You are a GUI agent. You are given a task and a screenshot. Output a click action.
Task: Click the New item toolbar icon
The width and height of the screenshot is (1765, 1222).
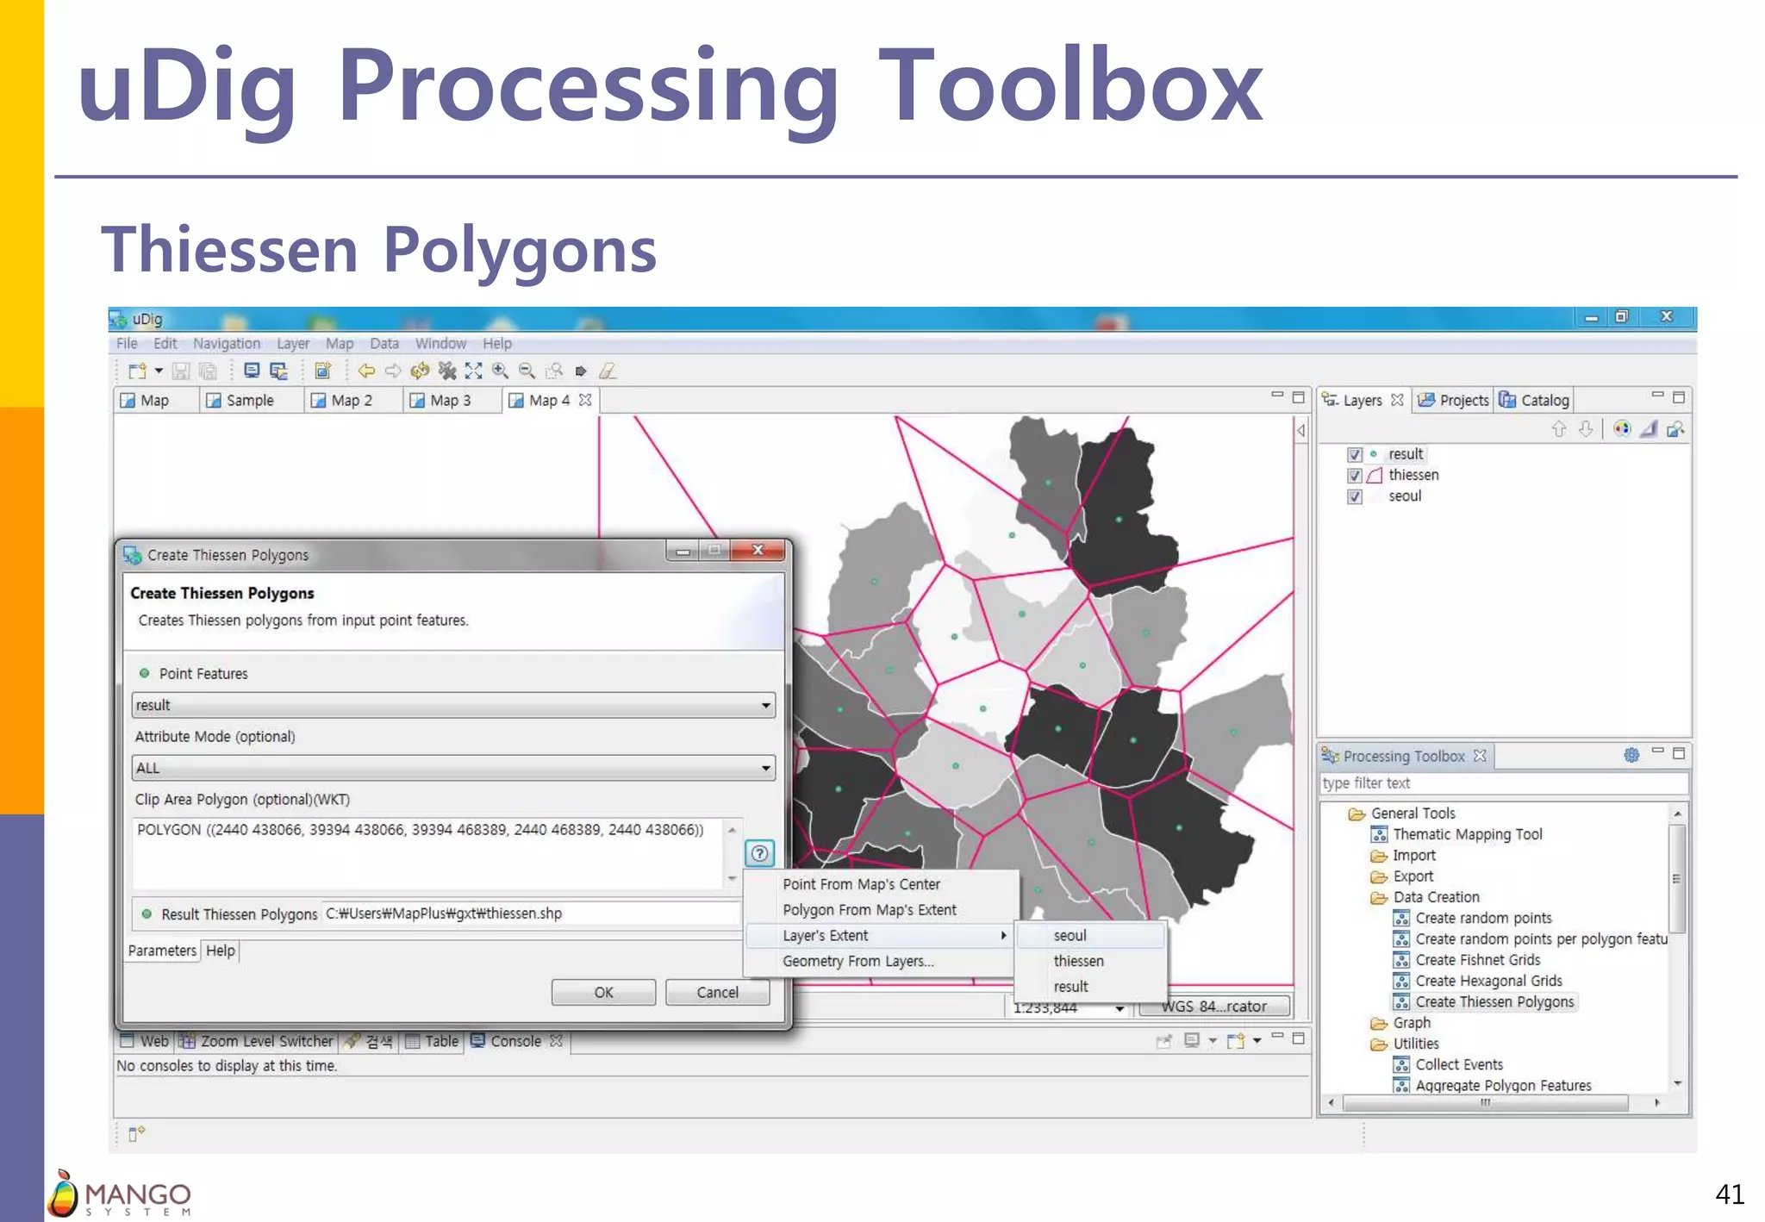click(x=137, y=371)
